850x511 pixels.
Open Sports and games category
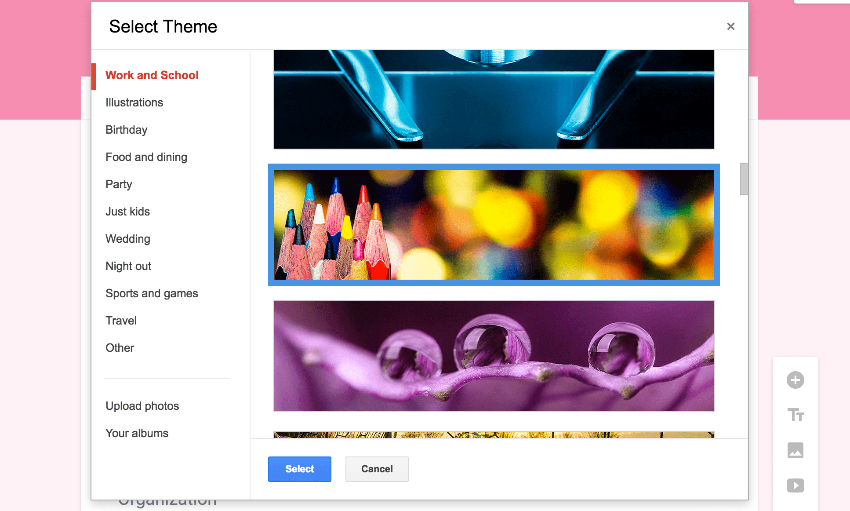pyautogui.click(x=152, y=293)
